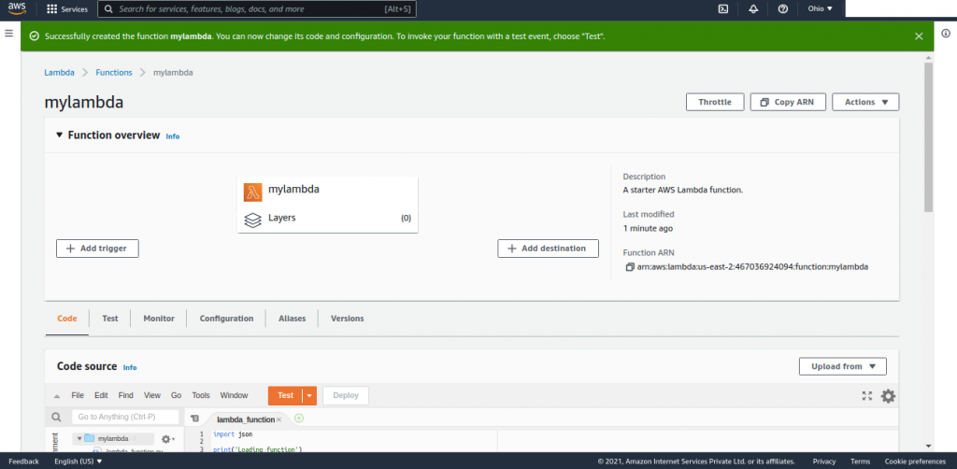957x469 pixels.
Task: Click the orange mylambda Lambda function icon
Action: pyautogui.click(x=252, y=192)
